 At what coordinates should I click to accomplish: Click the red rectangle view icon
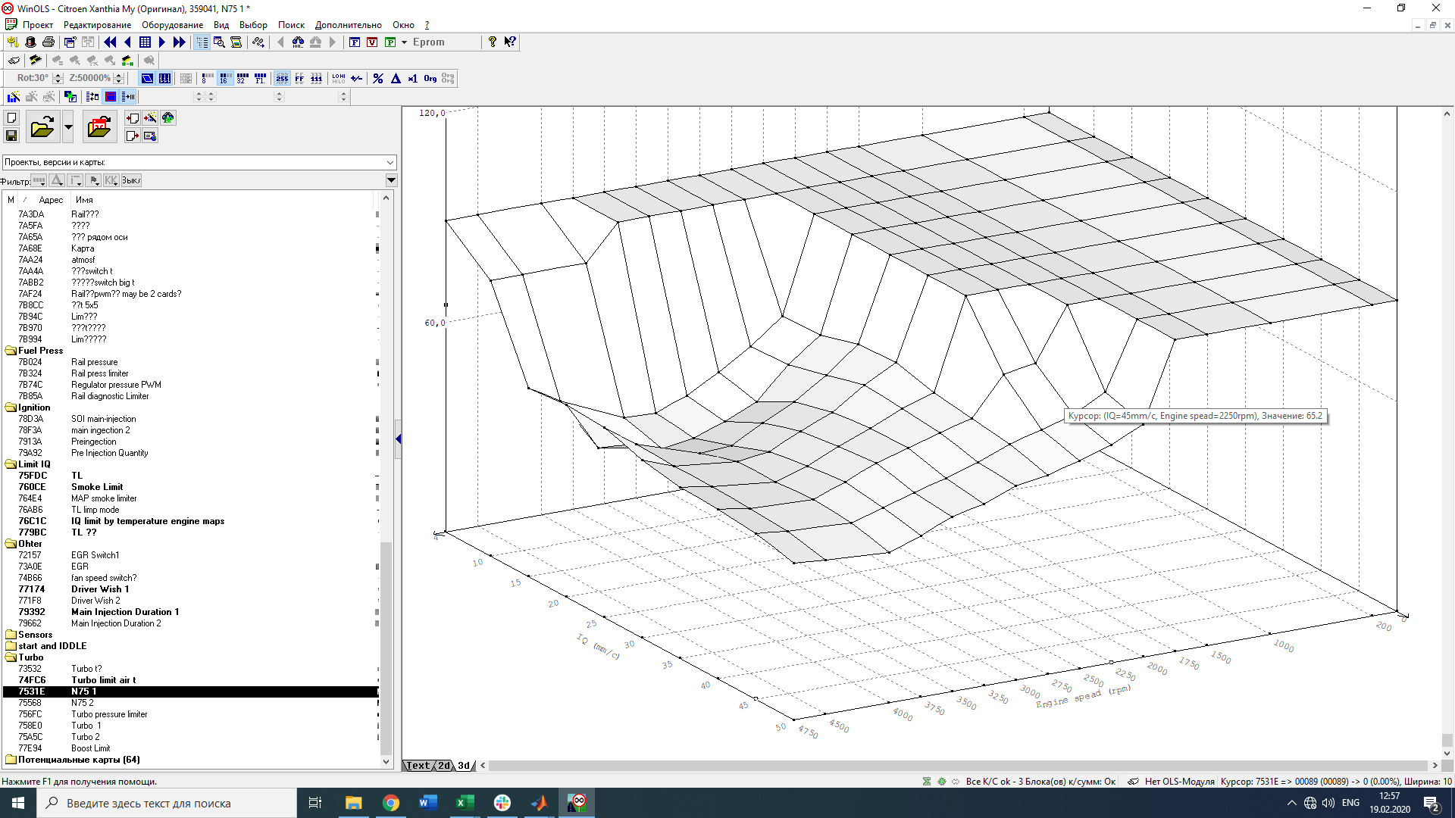(111, 96)
